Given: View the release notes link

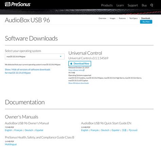Looking at the screenshot, I should pos(75,70).
